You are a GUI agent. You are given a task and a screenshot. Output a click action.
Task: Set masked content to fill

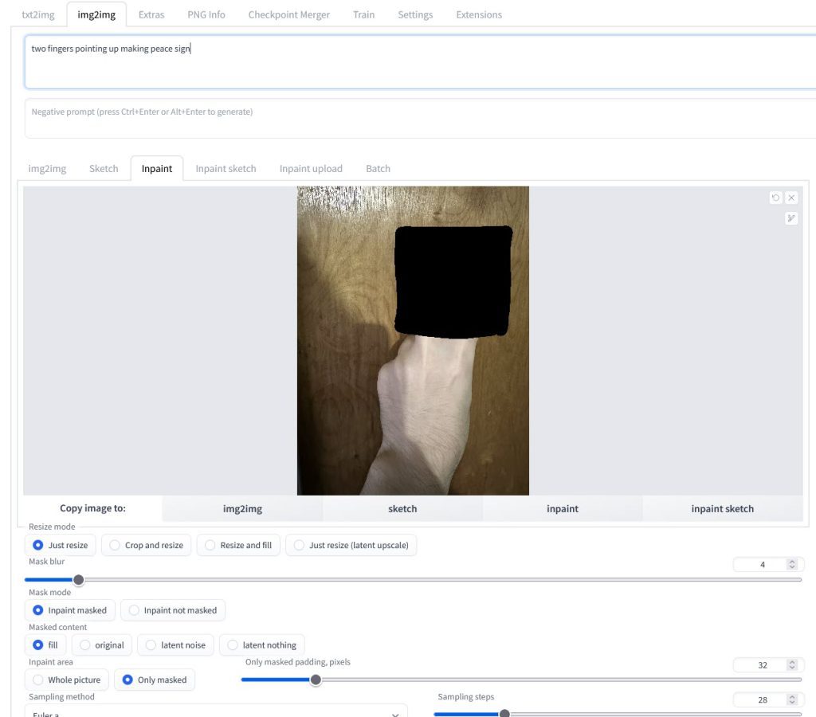[x=45, y=645]
